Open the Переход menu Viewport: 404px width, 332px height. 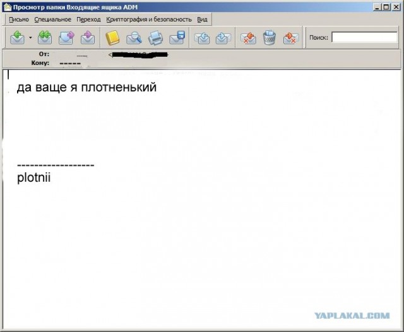pos(88,20)
